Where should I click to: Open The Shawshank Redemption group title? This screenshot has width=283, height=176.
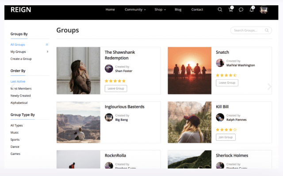(x=120, y=55)
